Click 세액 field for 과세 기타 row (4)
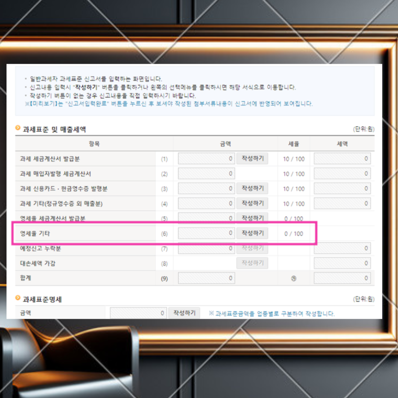 click(342, 203)
